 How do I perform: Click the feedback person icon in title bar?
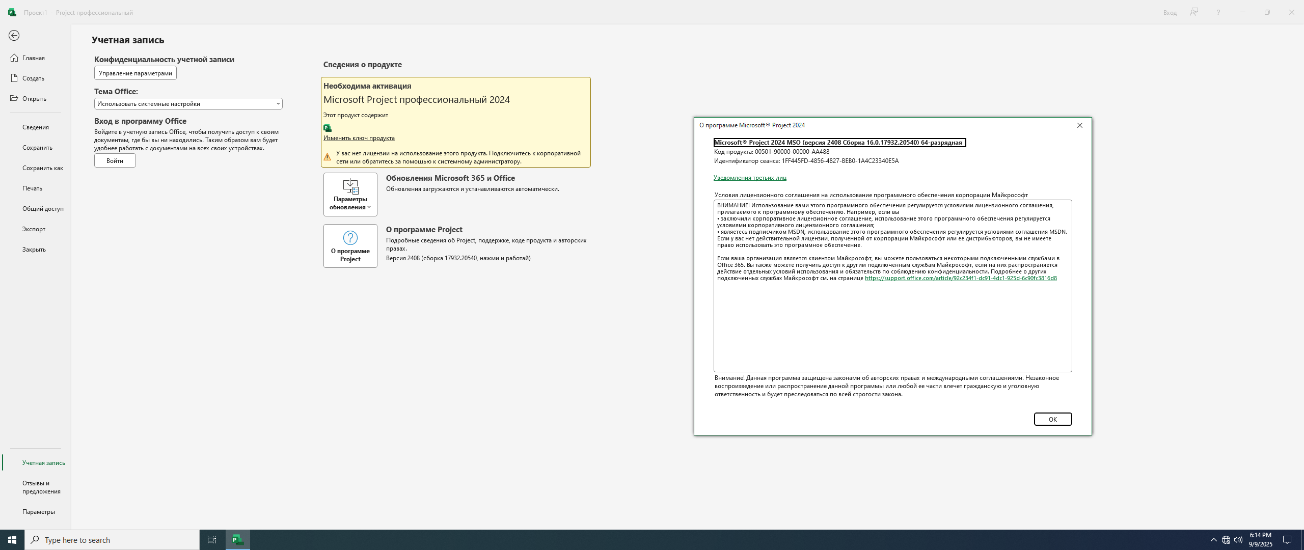click(1194, 12)
